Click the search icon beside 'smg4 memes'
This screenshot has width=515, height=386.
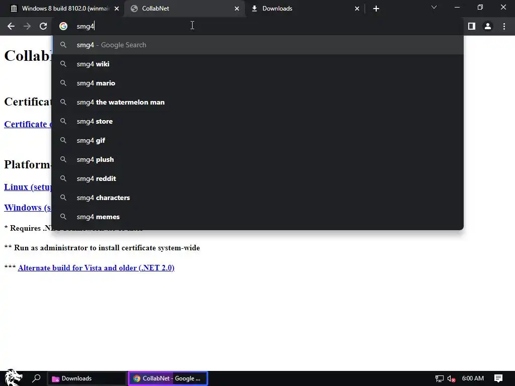click(63, 217)
